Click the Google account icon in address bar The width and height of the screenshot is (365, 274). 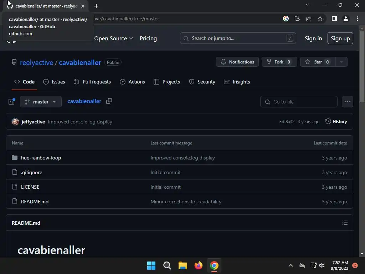coord(286,19)
